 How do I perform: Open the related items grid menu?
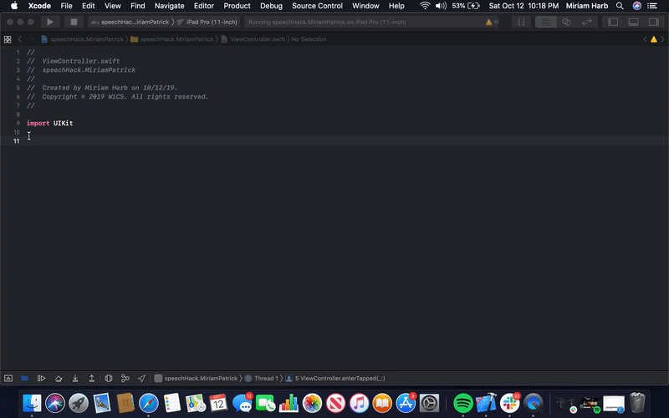point(8,39)
